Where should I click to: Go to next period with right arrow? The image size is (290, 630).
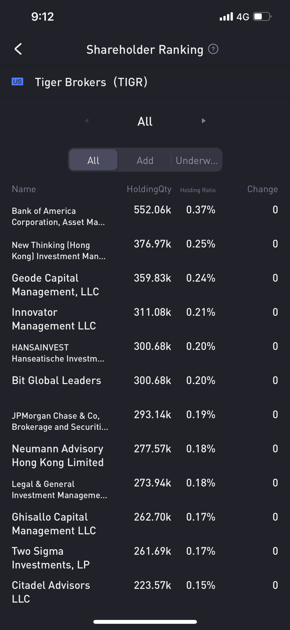(x=203, y=121)
